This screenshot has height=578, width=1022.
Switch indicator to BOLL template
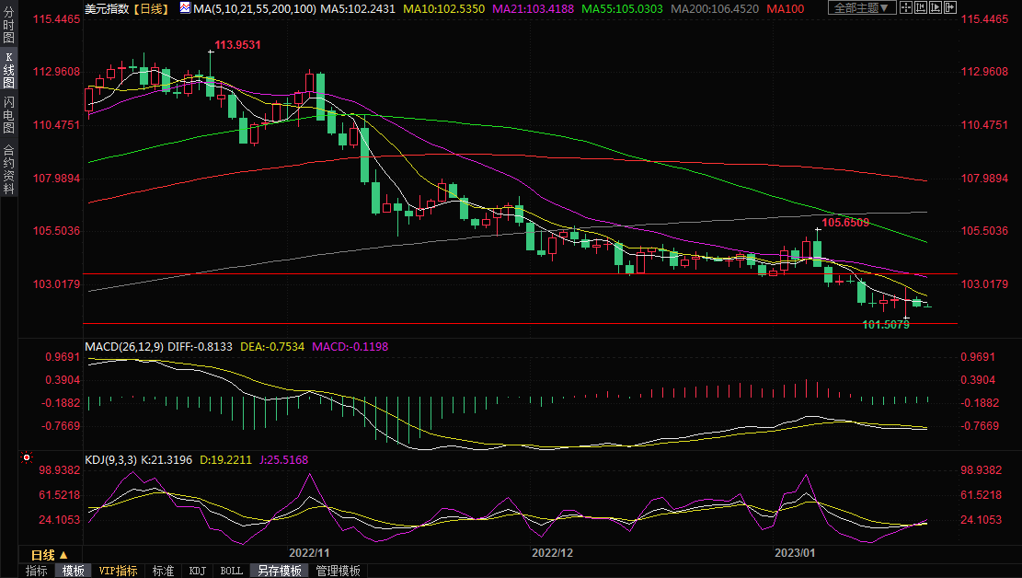pyautogui.click(x=232, y=571)
